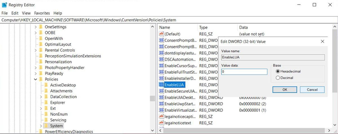Select the Explorer key in tree
Viewport: 338px width, 134px height.
57,102
